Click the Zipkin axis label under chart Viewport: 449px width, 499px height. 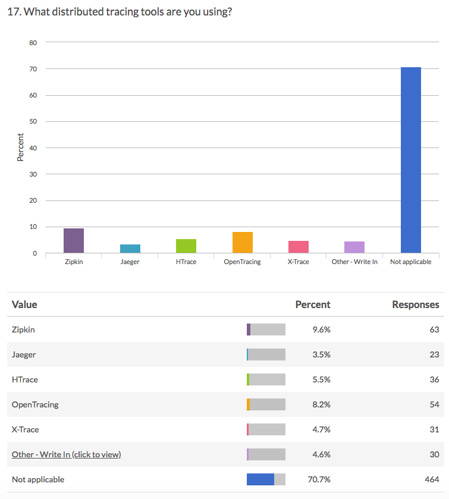click(x=74, y=262)
